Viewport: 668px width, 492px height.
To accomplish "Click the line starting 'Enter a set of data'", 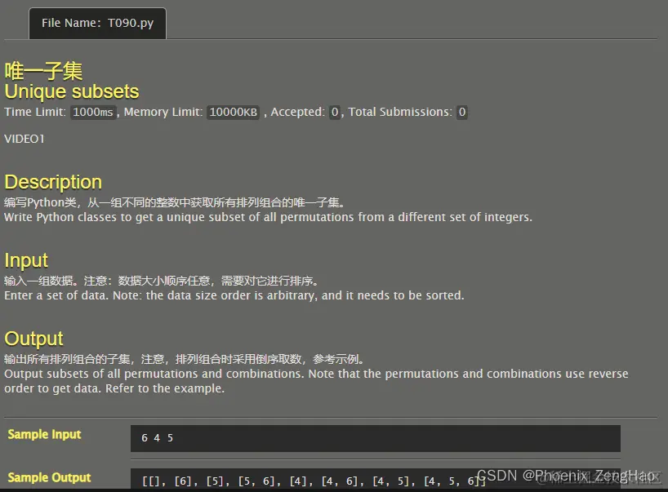I will tap(234, 295).
